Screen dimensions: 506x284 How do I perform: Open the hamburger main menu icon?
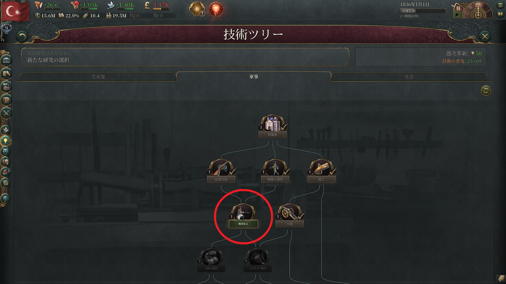click(x=500, y=5)
